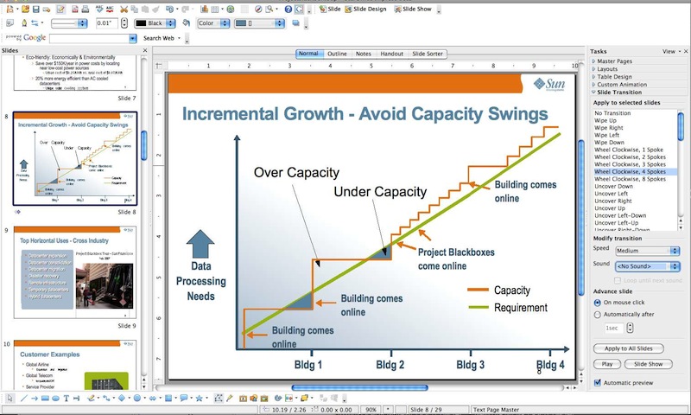Open the Slide Sorter tab

coord(428,54)
